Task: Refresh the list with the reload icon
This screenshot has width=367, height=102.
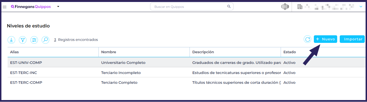Action: tap(308, 39)
